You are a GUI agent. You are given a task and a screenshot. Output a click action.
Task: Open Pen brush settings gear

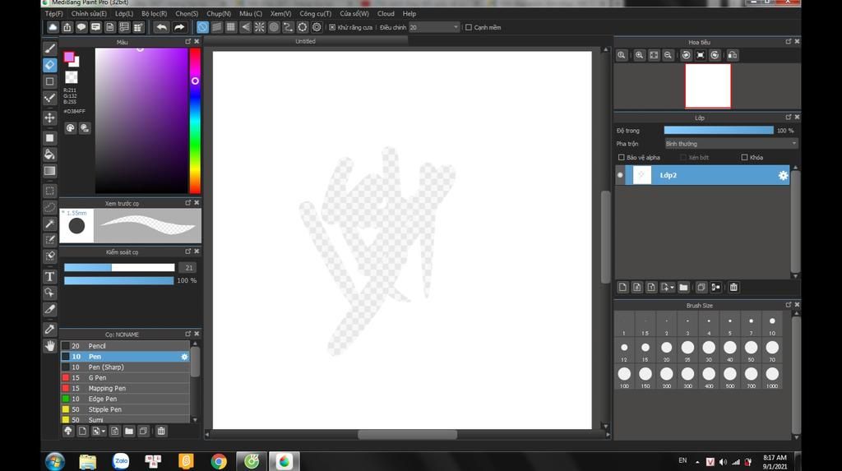point(184,357)
